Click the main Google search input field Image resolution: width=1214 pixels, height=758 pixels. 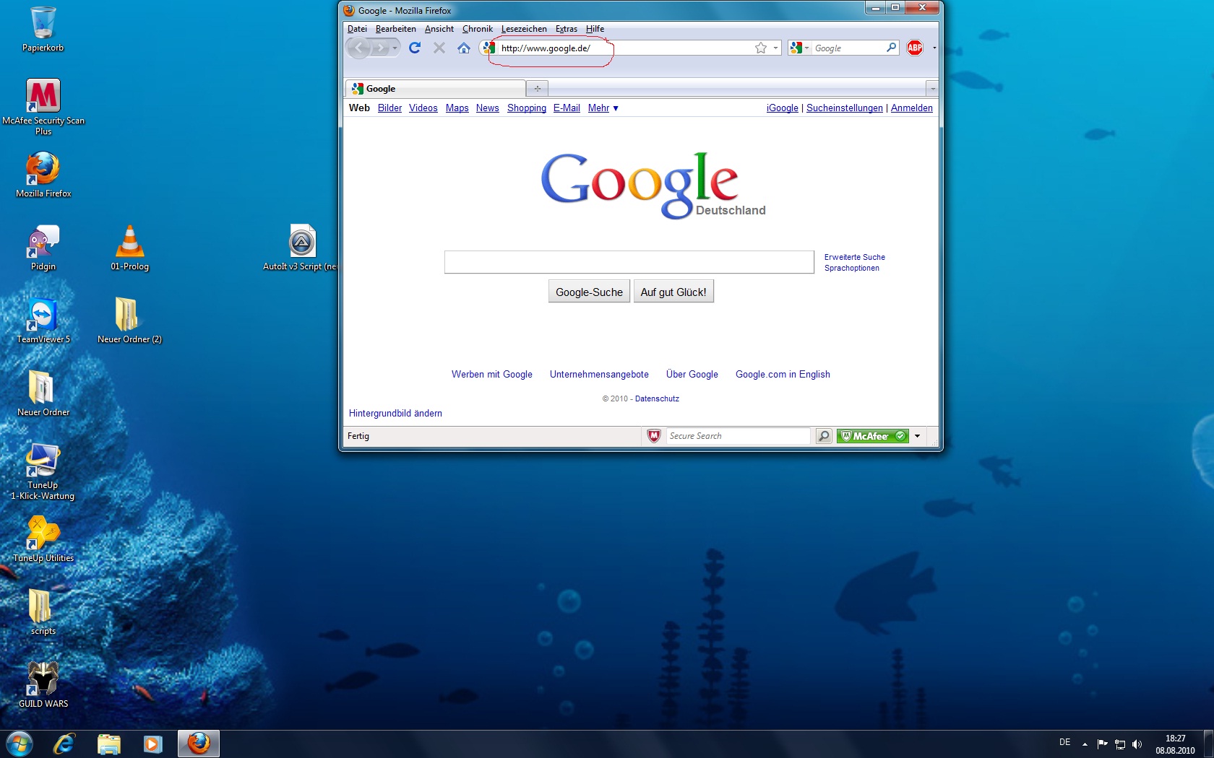[x=629, y=262]
